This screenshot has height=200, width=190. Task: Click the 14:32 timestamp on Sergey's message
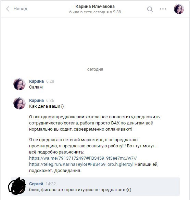pos(51,184)
